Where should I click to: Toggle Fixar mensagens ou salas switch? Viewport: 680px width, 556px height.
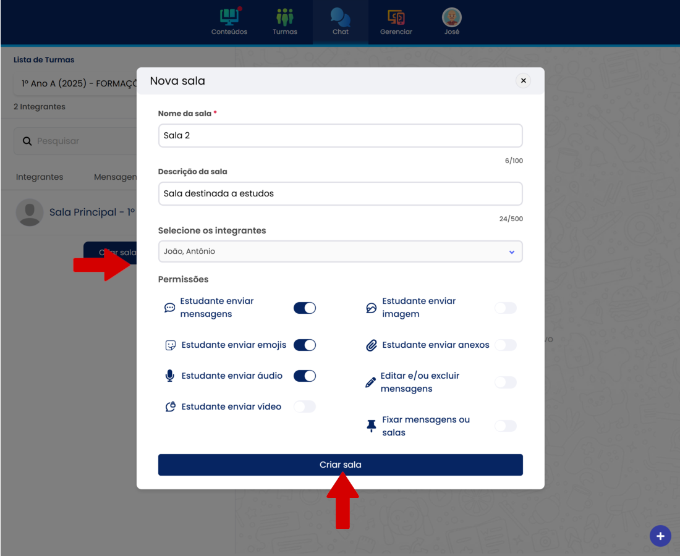[x=505, y=426]
